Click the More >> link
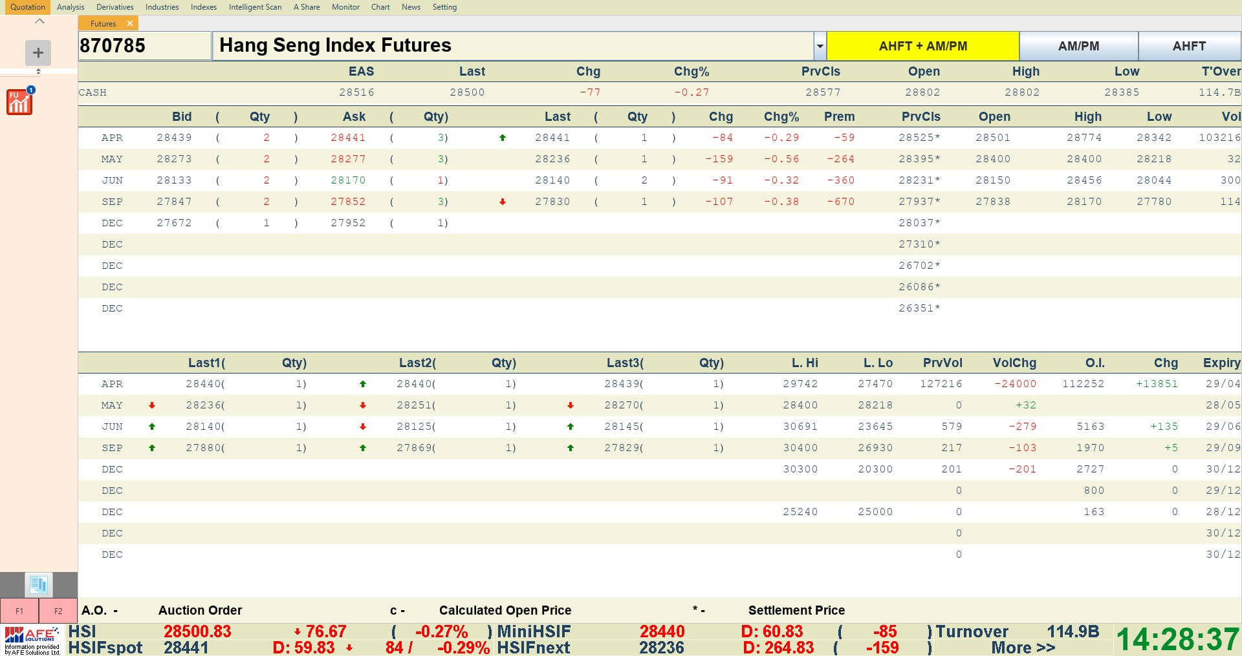Image resolution: width=1242 pixels, height=656 pixels. pos(1023,648)
